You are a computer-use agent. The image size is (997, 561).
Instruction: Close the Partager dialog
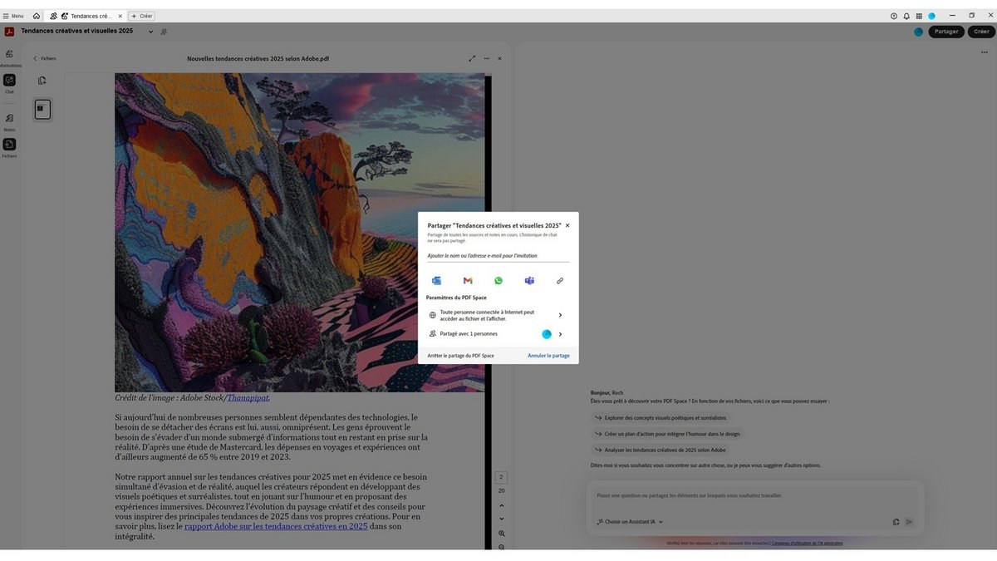click(567, 225)
